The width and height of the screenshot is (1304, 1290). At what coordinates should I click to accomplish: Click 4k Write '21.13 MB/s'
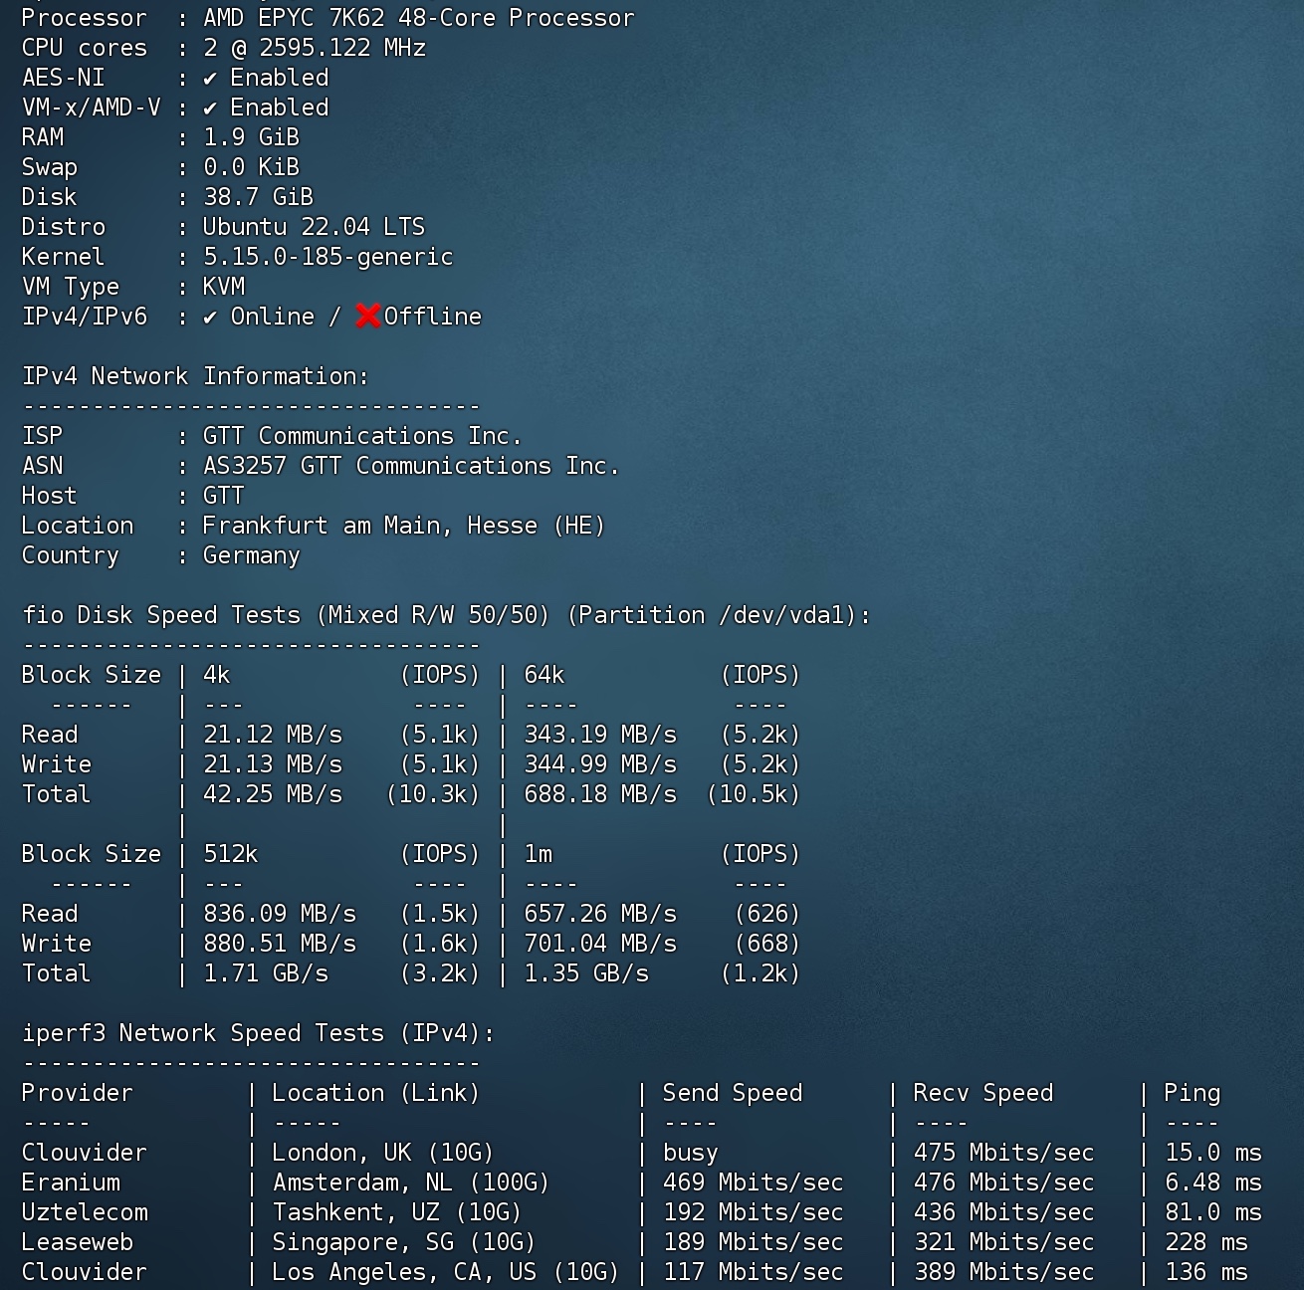(x=273, y=764)
